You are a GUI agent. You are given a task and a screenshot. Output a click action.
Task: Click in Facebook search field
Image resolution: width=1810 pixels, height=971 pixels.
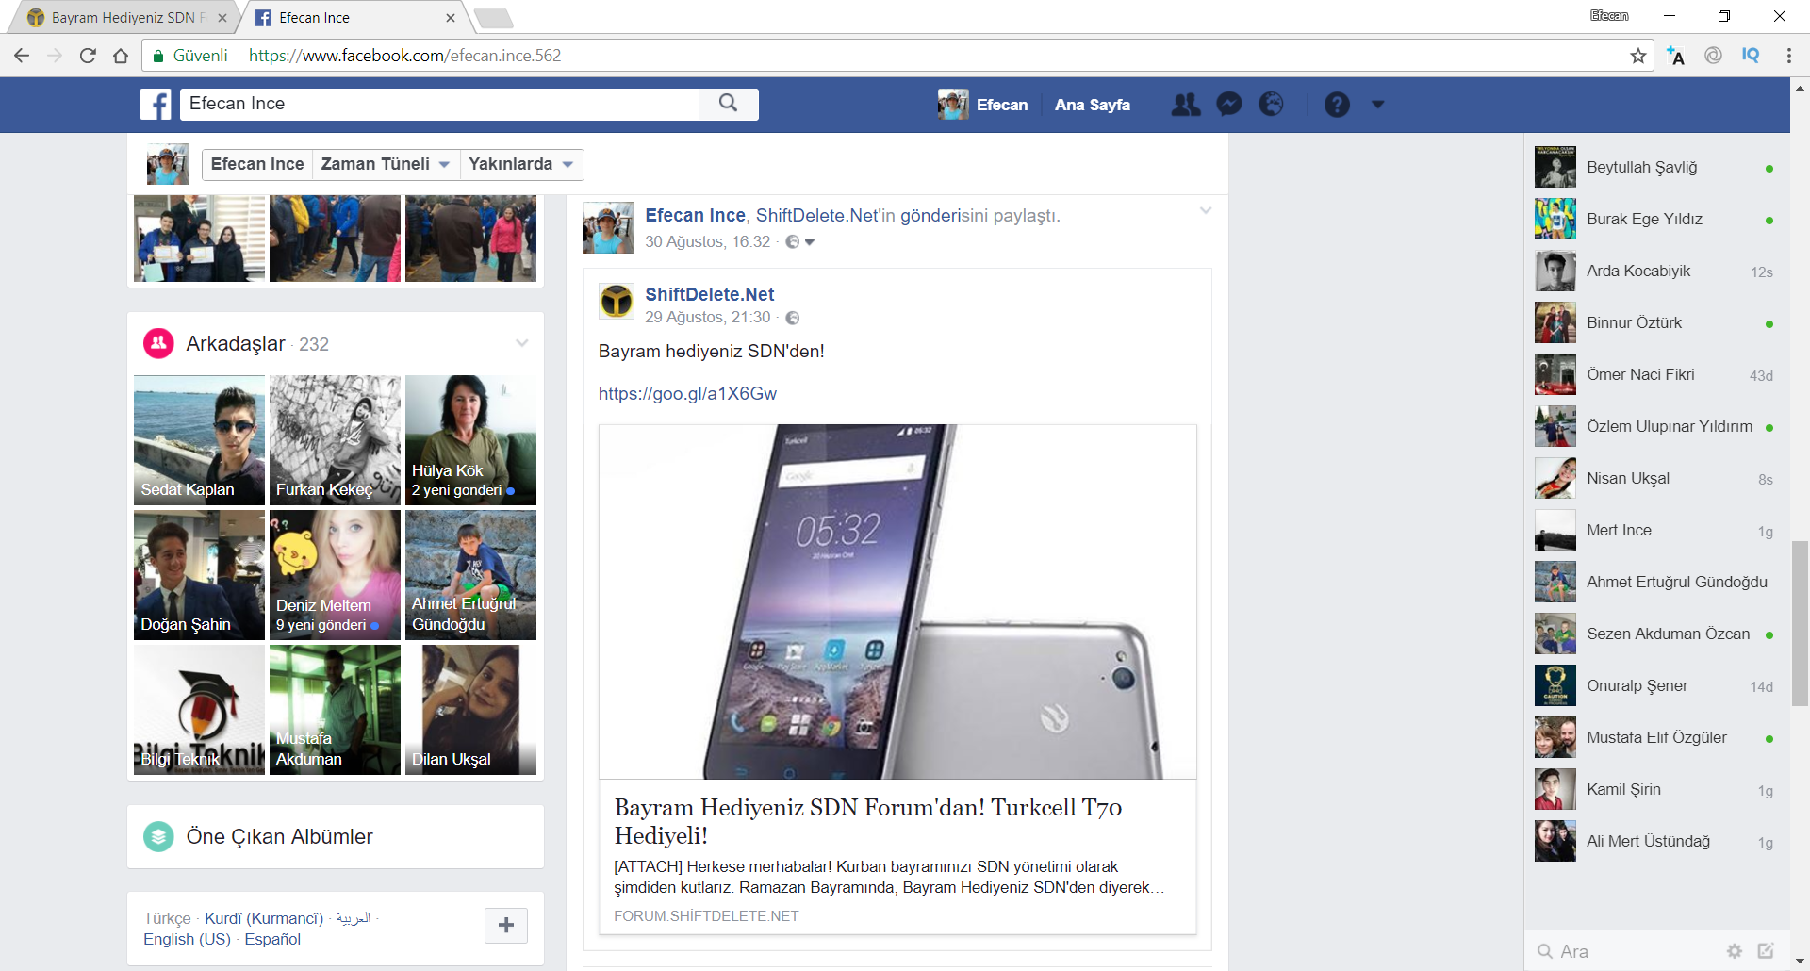(439, 104)
